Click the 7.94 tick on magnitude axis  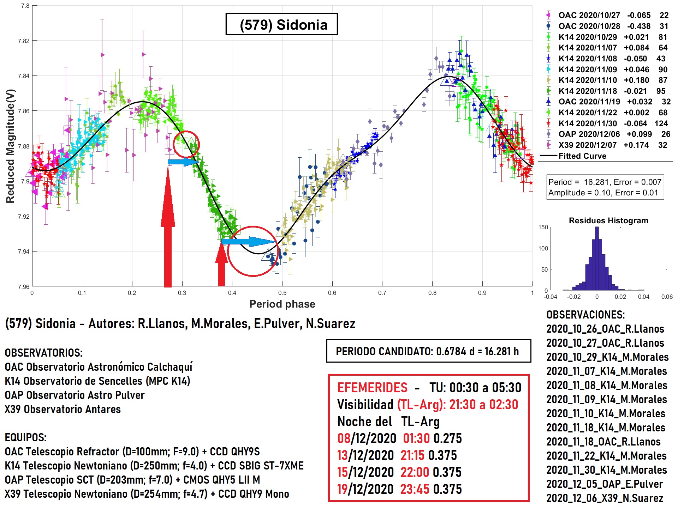[x=24, y=252]
